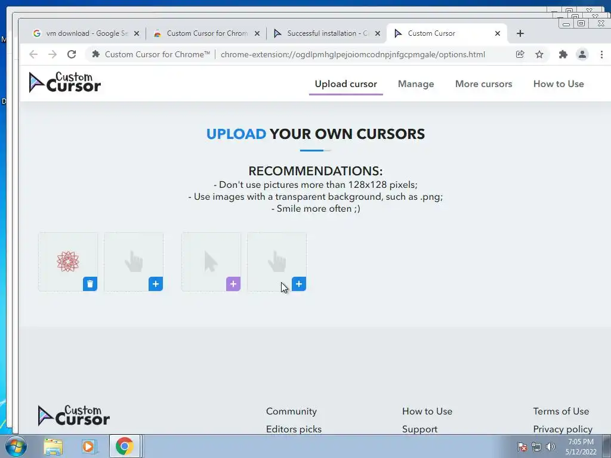Image resolution: width=611 pixels, height=458 pixels.
Task: Close the Successful installation tab
Action: tap(378, 33)
